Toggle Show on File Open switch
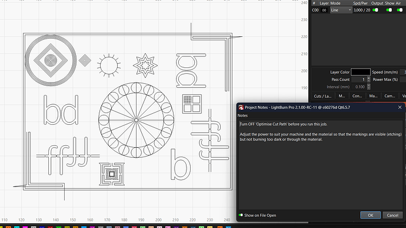Screen dimensions: 406x228 click(x=241, y=215)
